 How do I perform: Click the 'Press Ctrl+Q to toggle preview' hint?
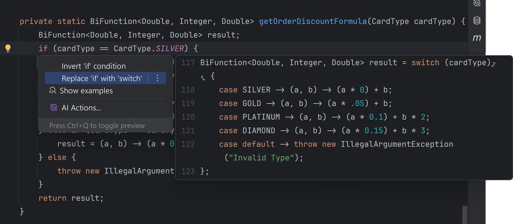(x=97, y=125)
